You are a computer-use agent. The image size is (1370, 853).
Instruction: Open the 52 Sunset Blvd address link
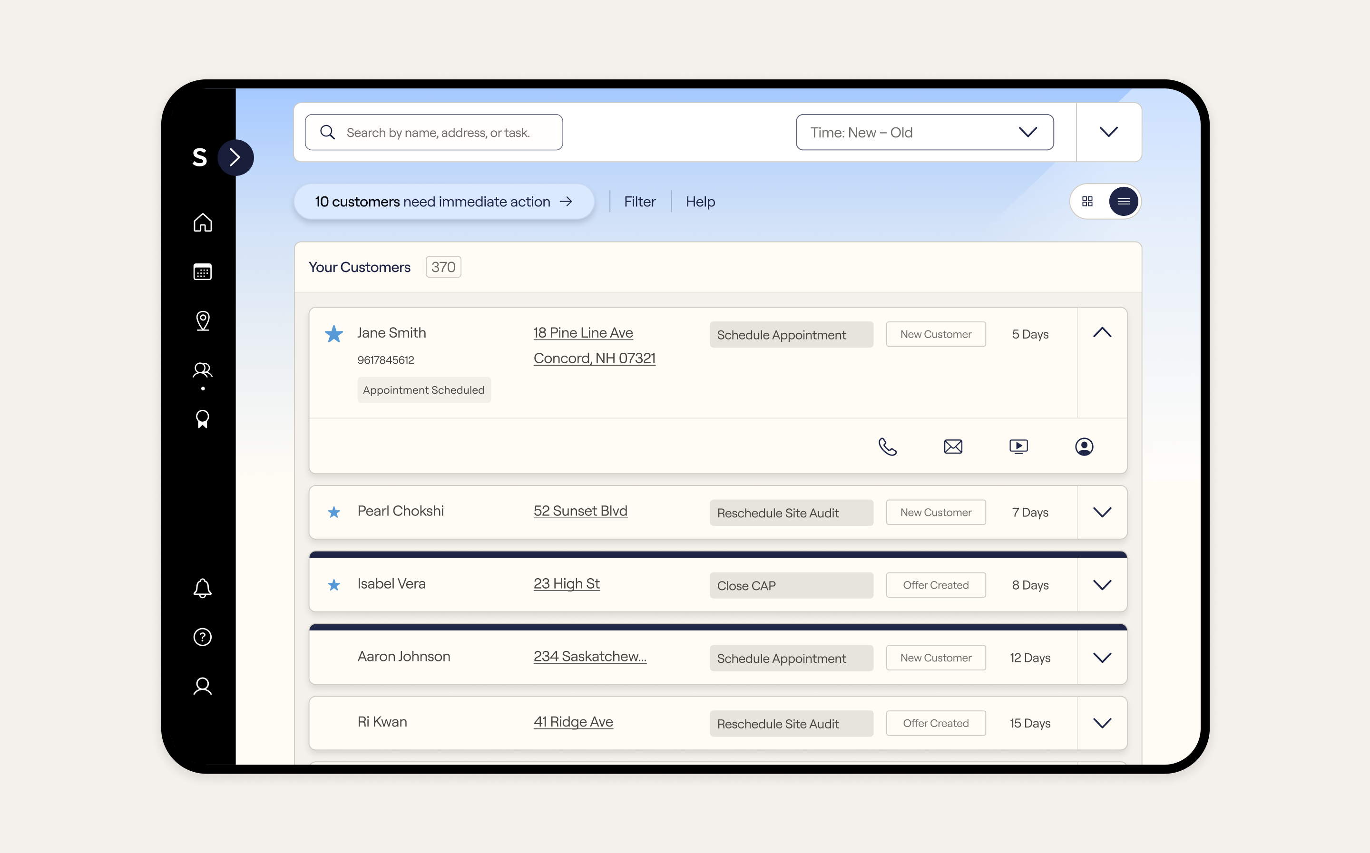tap(581, 511)
